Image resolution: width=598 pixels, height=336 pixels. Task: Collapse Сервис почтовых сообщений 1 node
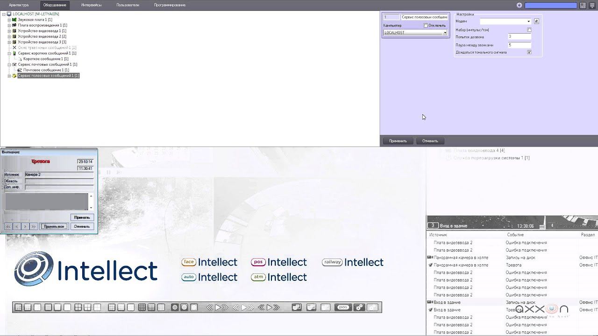pyautogui.click(x=9, y=64)
